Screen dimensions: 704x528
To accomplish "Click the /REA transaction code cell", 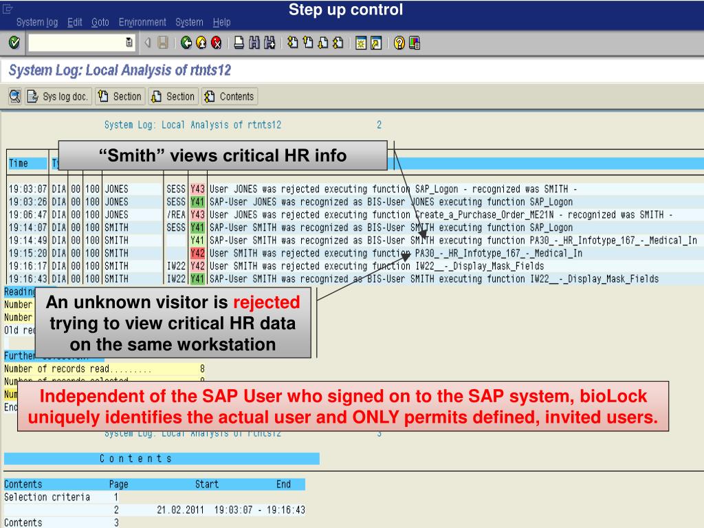I will tap(175, 214).
